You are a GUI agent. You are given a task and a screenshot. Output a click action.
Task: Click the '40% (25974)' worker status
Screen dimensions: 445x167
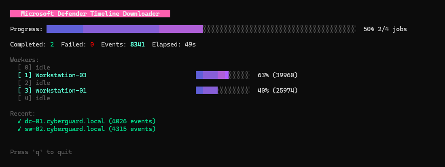point(278,91)
